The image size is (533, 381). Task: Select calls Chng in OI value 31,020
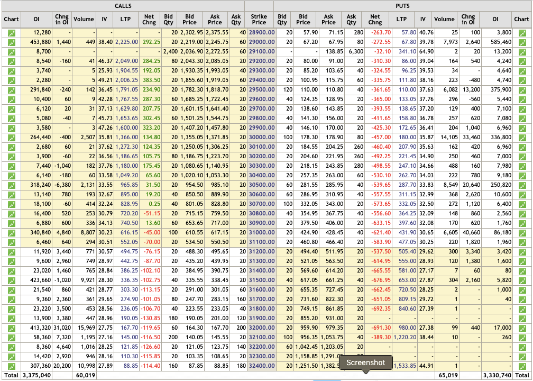click(62, 328)
